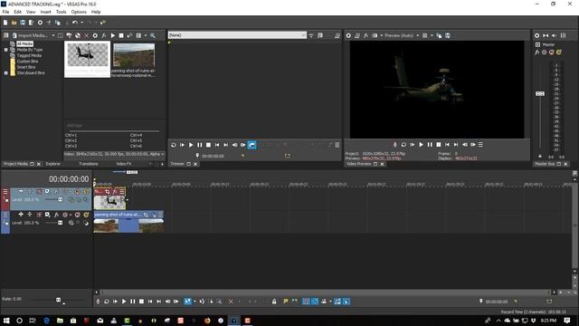Viewport: 579px width, 326px height.
Task: Click Video Output FX icon in preview toolbar
Action: click(365, 35)
